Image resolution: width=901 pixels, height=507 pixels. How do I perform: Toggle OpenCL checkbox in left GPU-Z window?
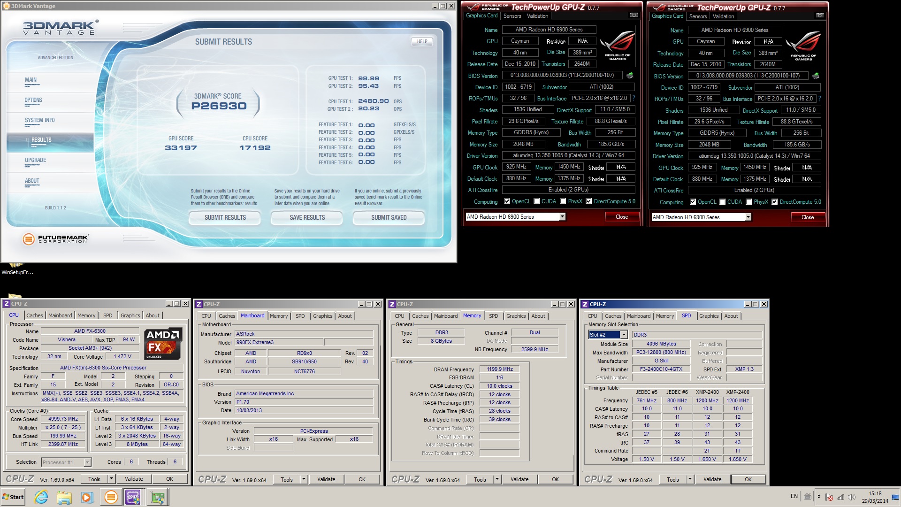[507, 201]
